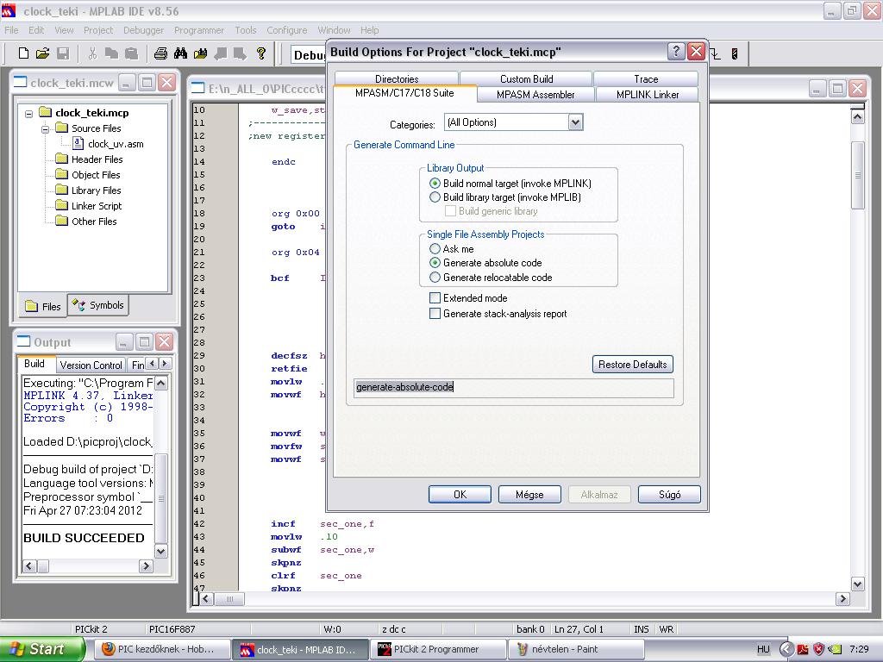Image resolution: width=883 pixels, height=662 pixels.
Task: Enable Generate stack-analysis report checkbox
Action: (435, 314)
